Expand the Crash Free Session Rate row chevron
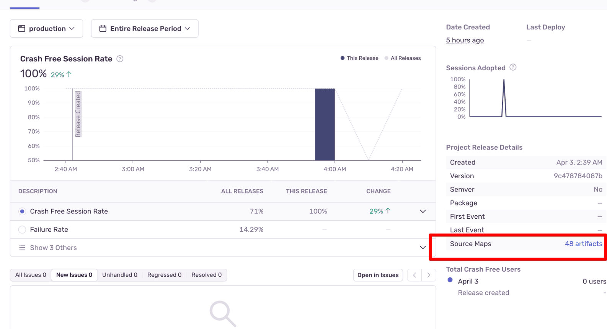This screenshot has height=329, width=607. point(423,211)
